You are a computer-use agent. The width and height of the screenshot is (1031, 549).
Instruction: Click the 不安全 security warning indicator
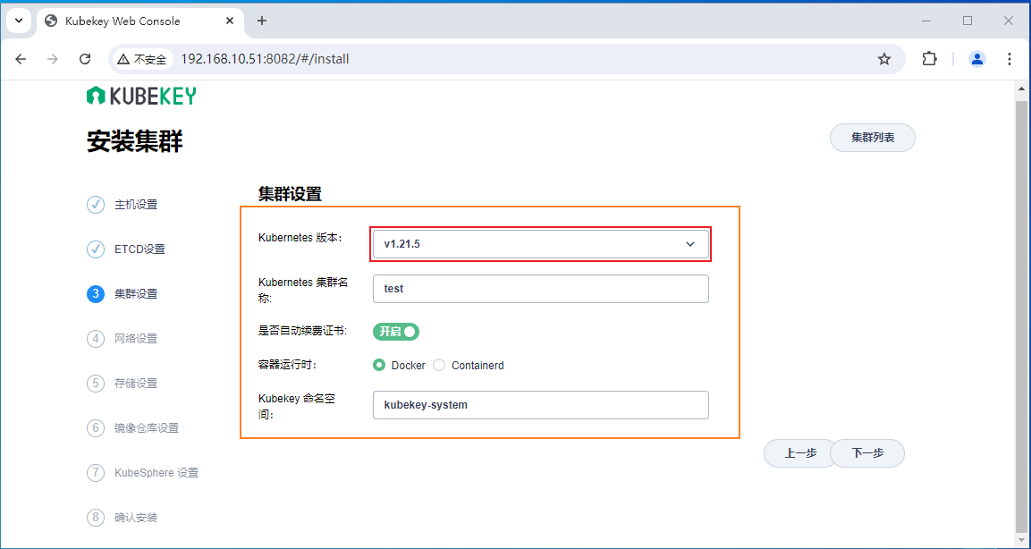pos(142,59)
